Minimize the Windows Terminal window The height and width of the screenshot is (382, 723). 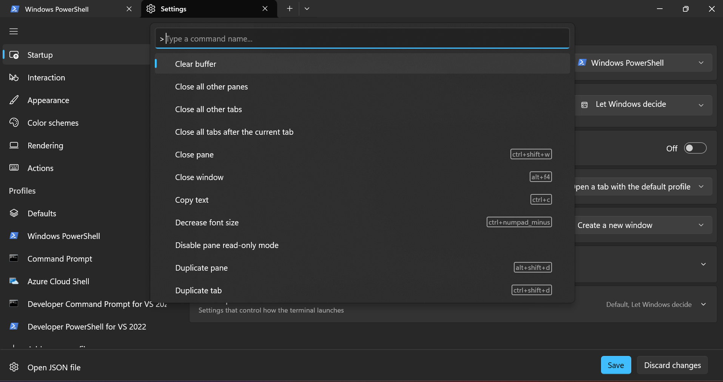pos(660,9)
